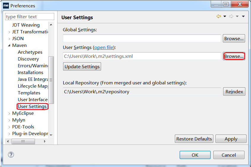Open Lifecycle Mappings under Maven
251x167 pixels.
(x=33, y=86)
